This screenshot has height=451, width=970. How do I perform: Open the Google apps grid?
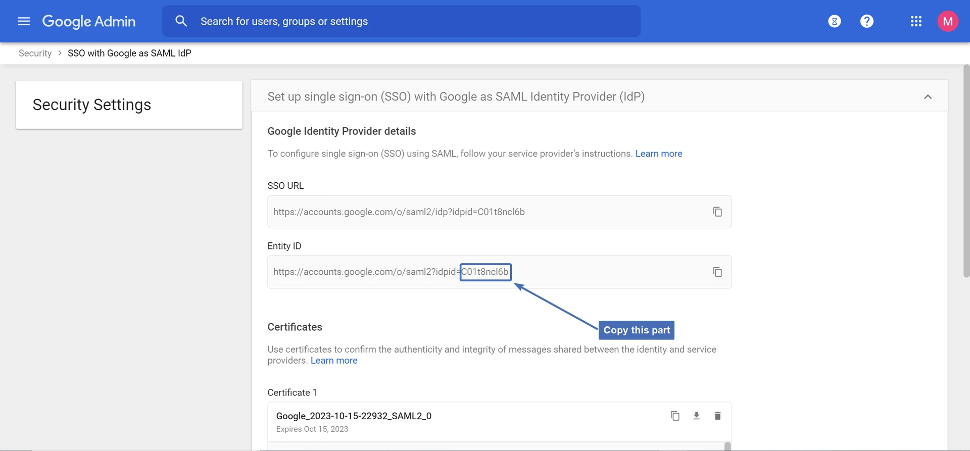coord(915,21)
